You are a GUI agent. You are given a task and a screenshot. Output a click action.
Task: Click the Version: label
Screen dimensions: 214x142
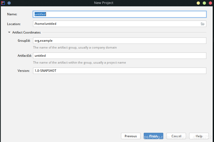pyautogui.click(x=24, y=71)
